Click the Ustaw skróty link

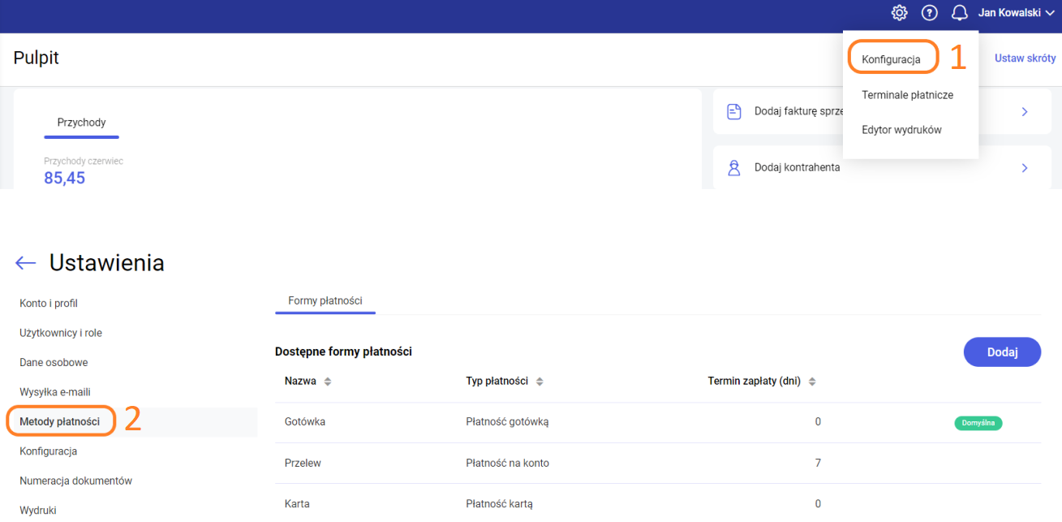pyautogui.click(x=1025, y=58)
